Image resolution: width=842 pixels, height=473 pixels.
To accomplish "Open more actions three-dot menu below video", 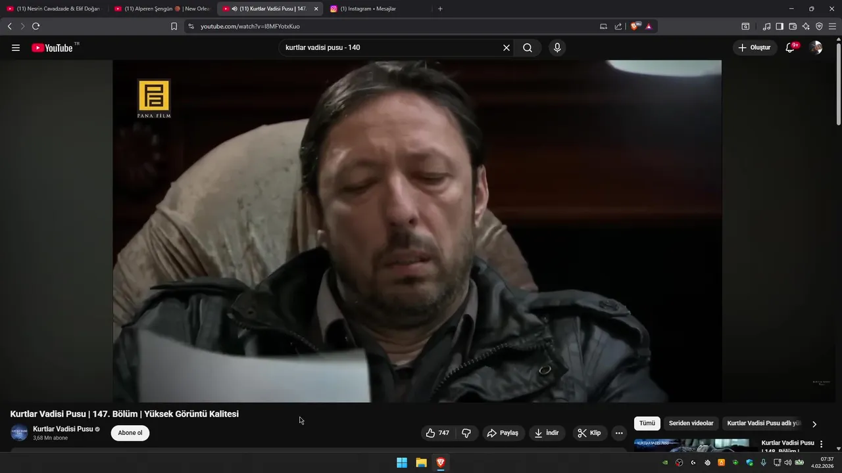I will pos(619,433).
